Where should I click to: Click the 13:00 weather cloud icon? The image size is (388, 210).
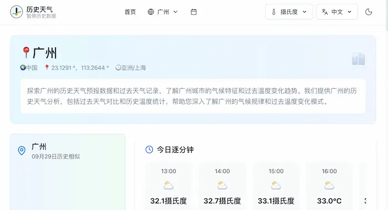[169, 185]
